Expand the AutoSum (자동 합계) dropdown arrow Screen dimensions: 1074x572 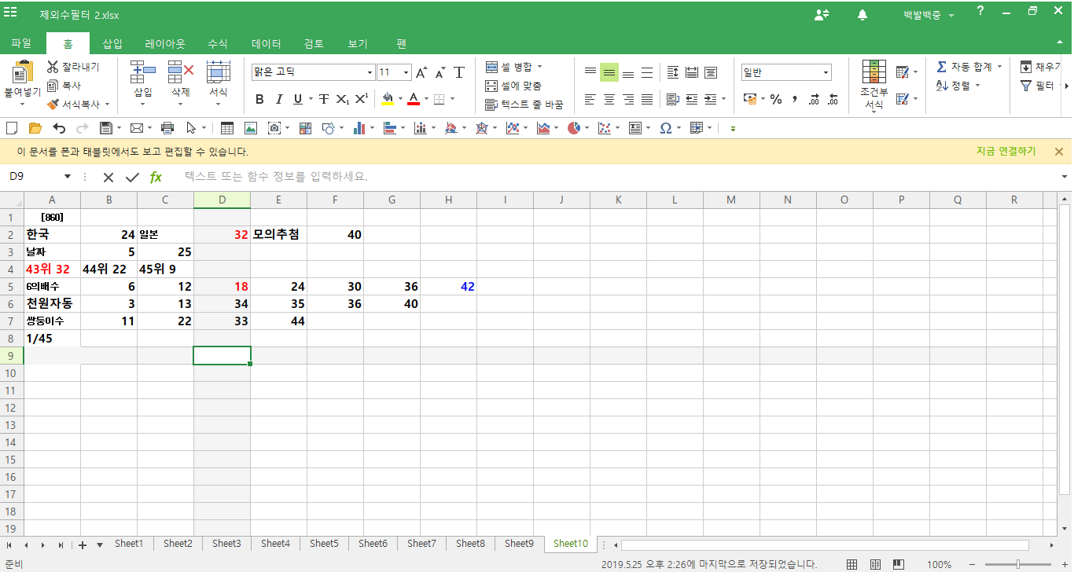[999, 67]
